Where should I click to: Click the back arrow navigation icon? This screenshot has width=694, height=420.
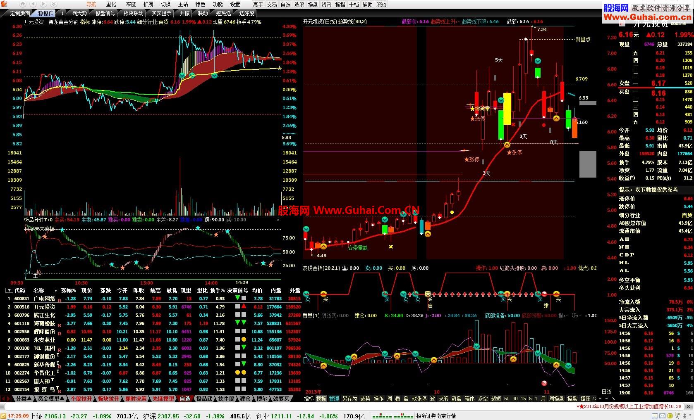[33, 4]
